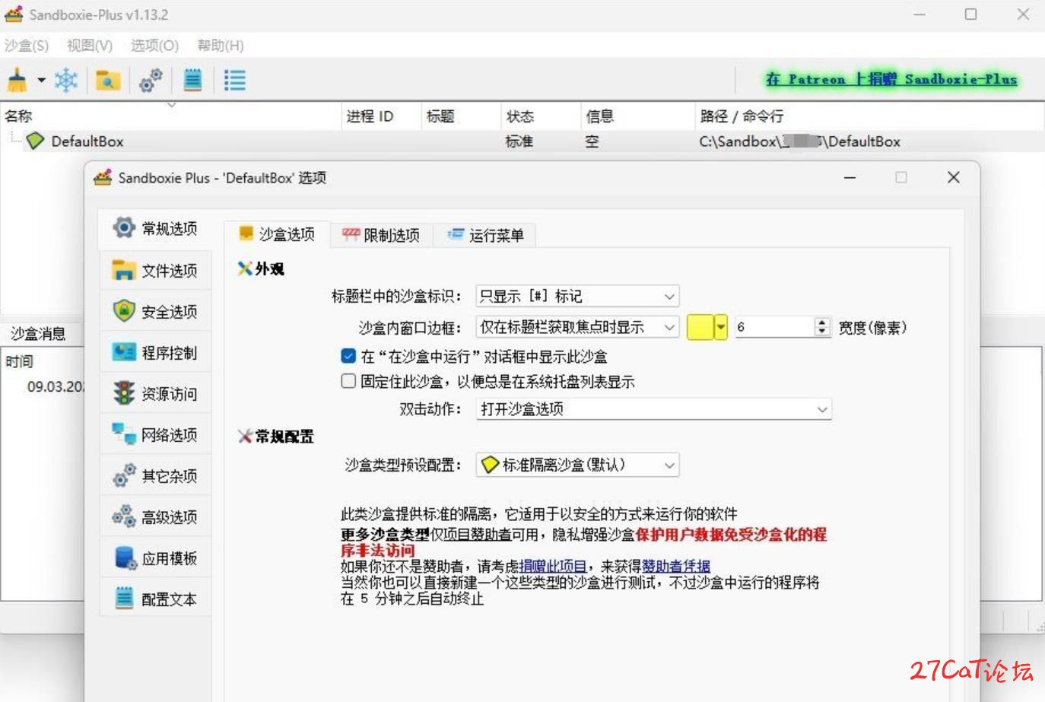Open 安全选项 section in options sidebar
The height and width of the screenshot is (702, 1045).
click(156, 311)
